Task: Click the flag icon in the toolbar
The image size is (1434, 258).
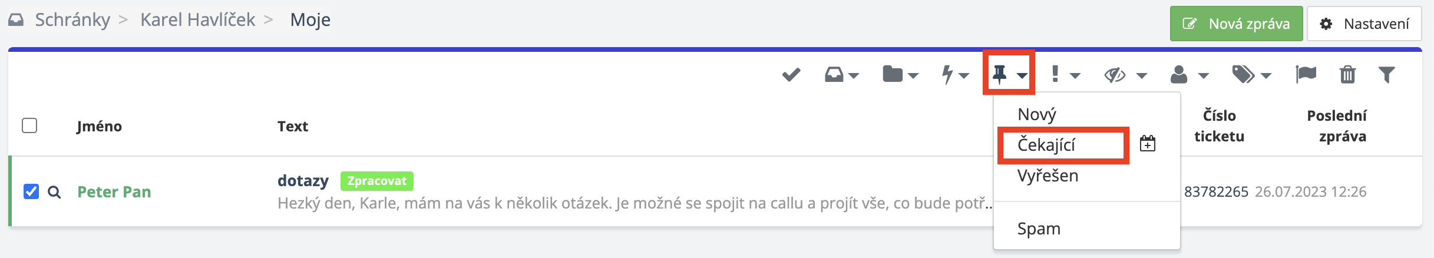Action: 1306,75
